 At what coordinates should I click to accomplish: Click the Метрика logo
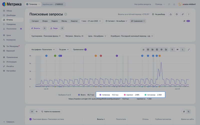[x=12, y=4]
